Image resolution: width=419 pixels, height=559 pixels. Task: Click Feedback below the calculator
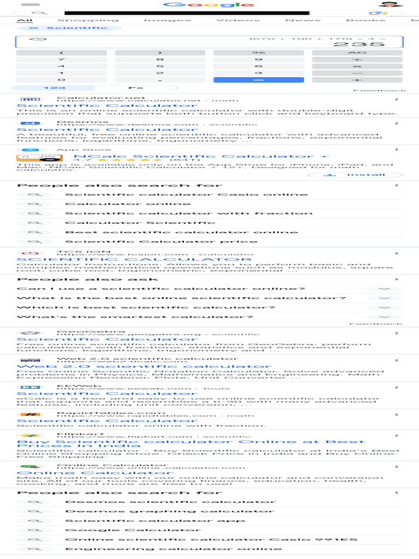pos(380,91)
